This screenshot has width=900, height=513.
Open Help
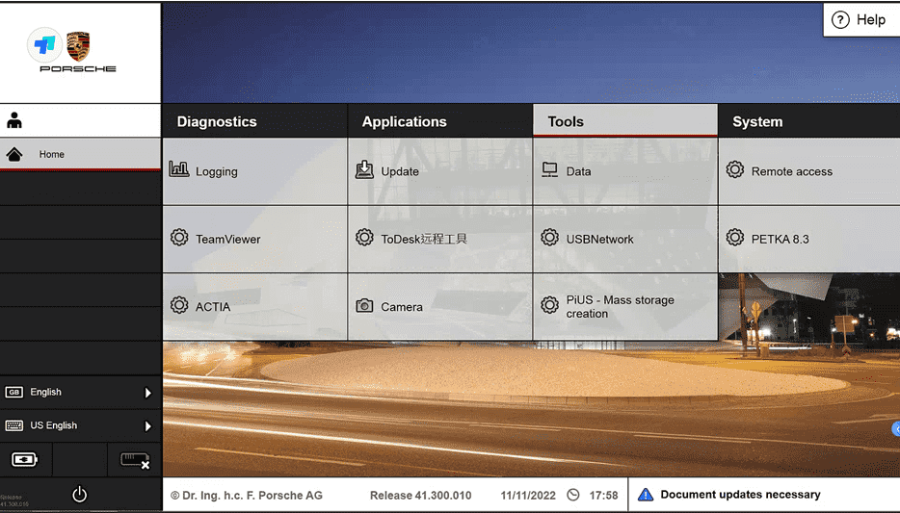(861, 20)
